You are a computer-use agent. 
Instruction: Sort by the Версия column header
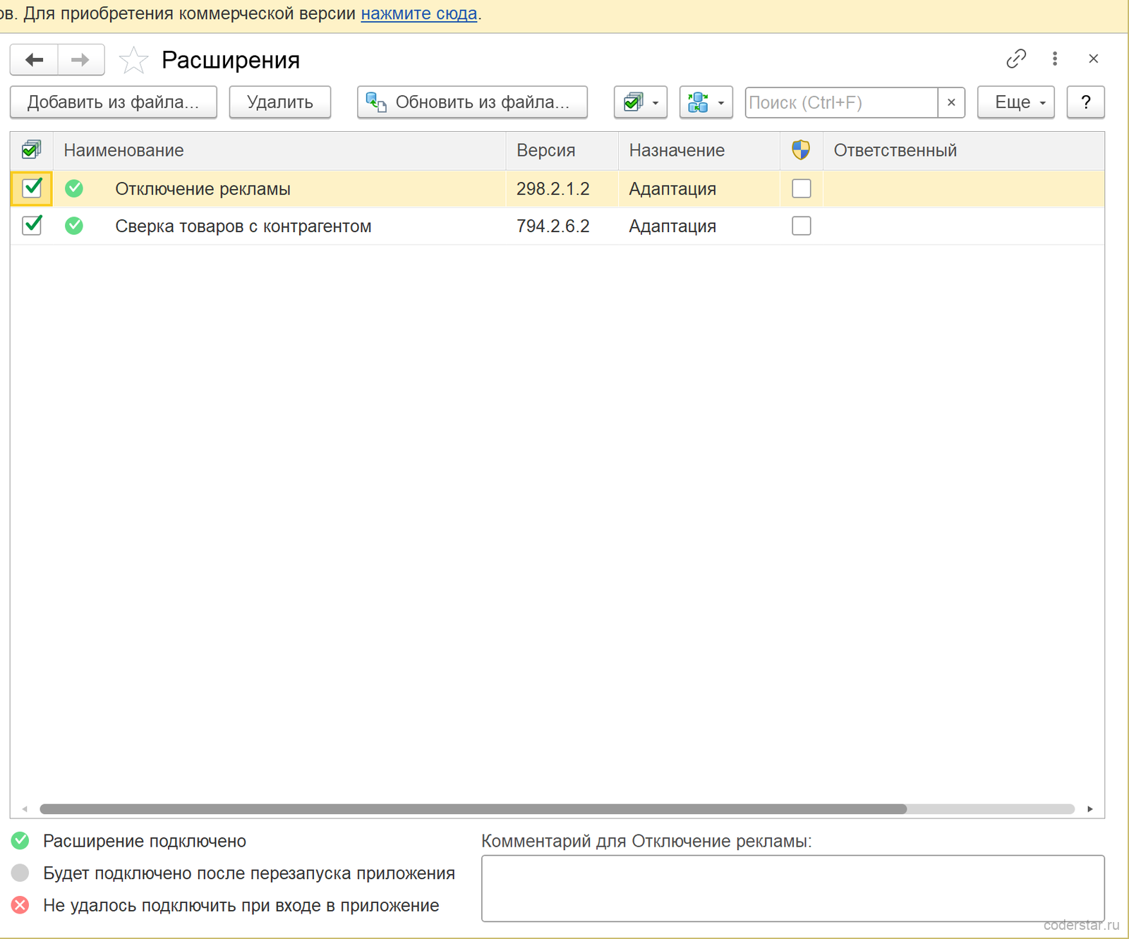[x=562, y=150]
